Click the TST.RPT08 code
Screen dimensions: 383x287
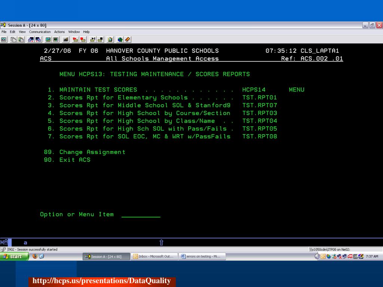tap(260, 136)
